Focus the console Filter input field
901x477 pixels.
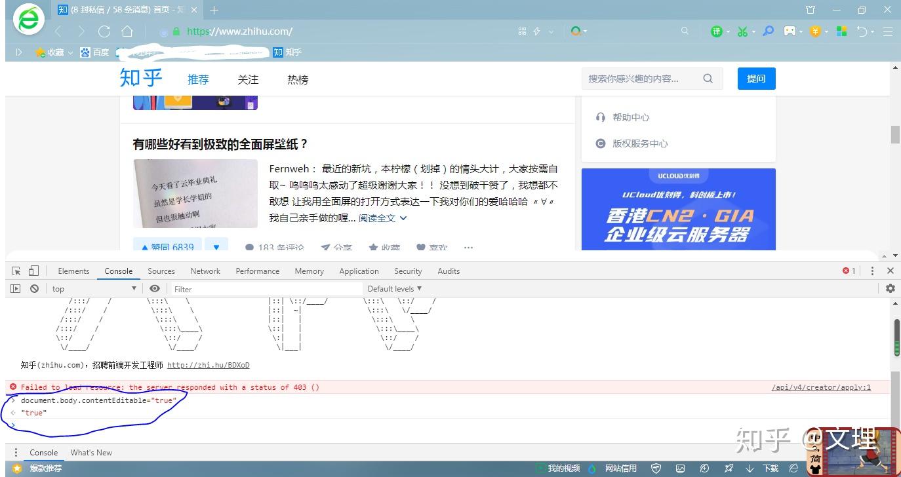click(266, 288)
